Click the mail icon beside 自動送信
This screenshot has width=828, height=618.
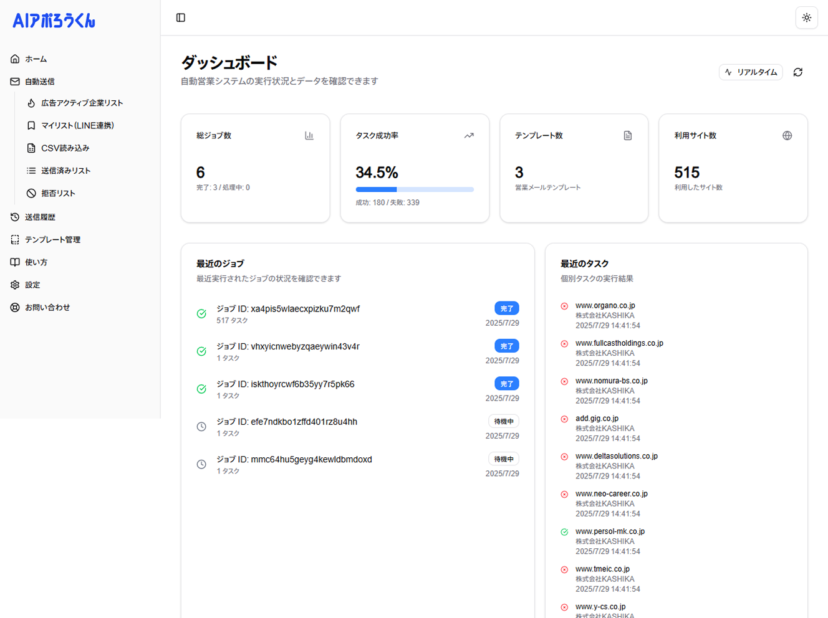15,81
